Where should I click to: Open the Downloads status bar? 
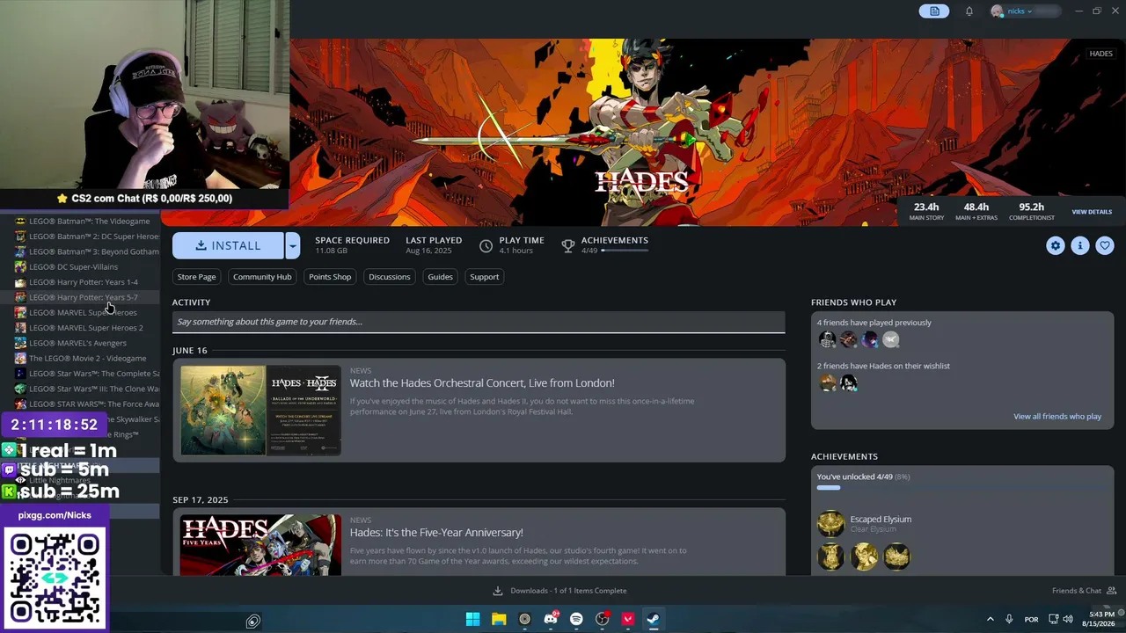[x=560, y=591]
